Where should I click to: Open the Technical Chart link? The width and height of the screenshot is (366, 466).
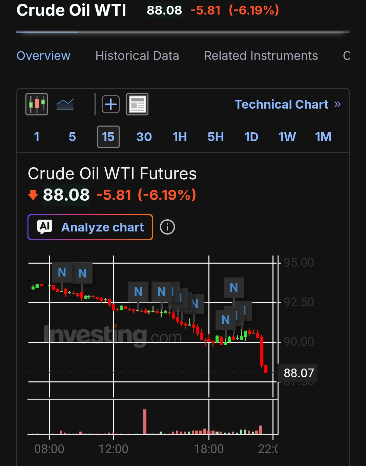282,104
